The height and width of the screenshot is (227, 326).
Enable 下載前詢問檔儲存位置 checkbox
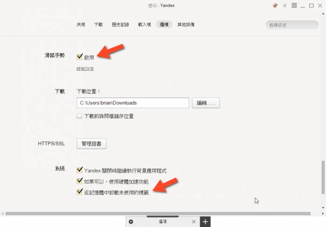(x=79, y=116)
